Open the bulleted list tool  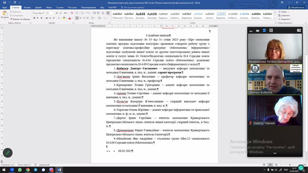77,13
